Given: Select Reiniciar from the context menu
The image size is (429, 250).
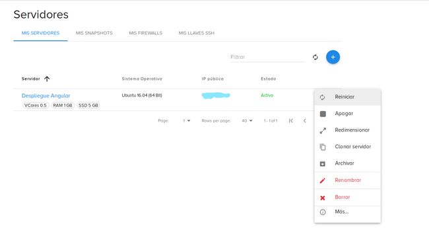Looking at the screenshot, I should [x=347, y=97].
